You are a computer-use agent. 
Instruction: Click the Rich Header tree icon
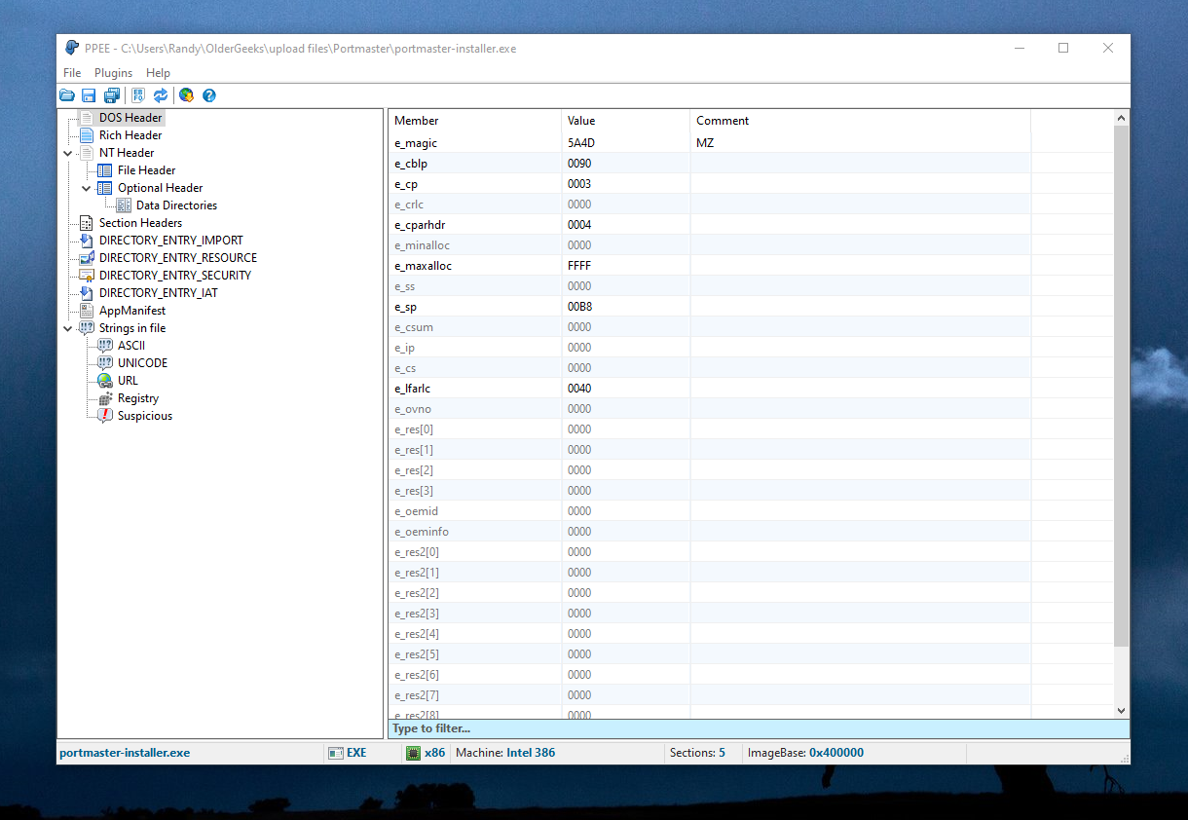click(x=86, y=135)
